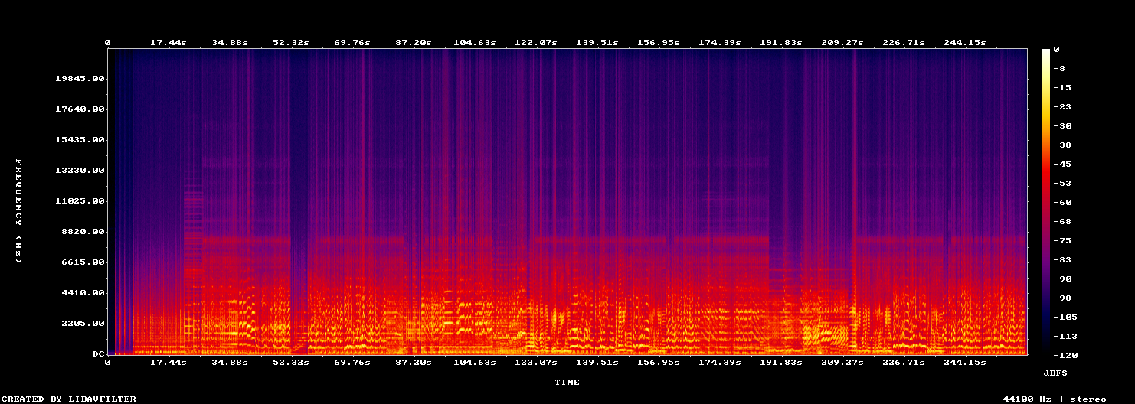The image size is (1135, 404).
Task: Click the 17640.00 frequency axis label
Action: 80,109
